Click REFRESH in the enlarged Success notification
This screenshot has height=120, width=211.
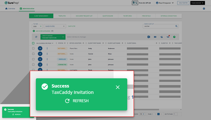pyautogui.click(x=77, y=101)
